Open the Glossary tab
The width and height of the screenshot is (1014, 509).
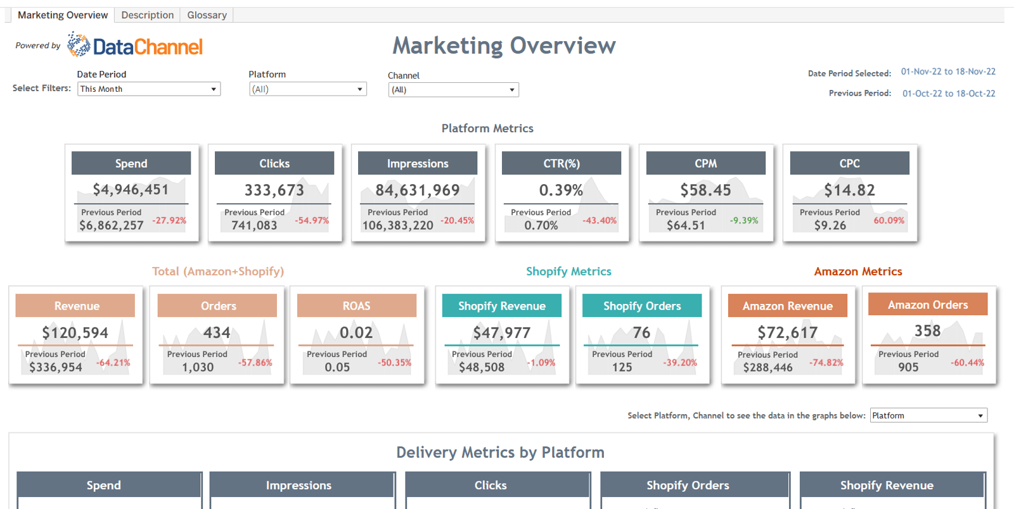pyautogui.click(x=207, y=15)
